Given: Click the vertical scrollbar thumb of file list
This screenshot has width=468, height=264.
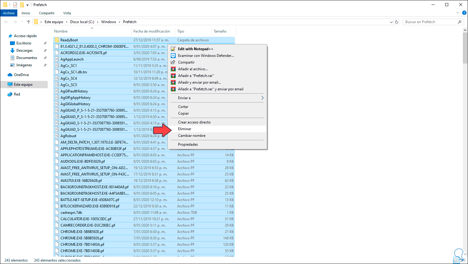Looking at the screenshot, I should (465, 48).
